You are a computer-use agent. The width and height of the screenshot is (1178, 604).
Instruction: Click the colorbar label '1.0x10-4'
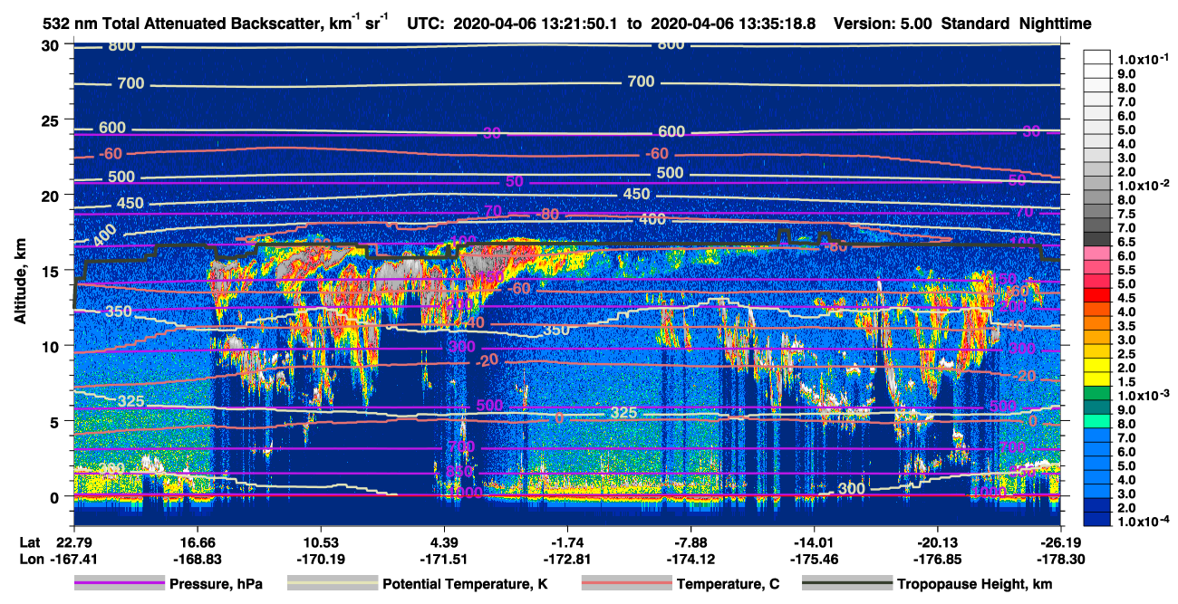1144,523
